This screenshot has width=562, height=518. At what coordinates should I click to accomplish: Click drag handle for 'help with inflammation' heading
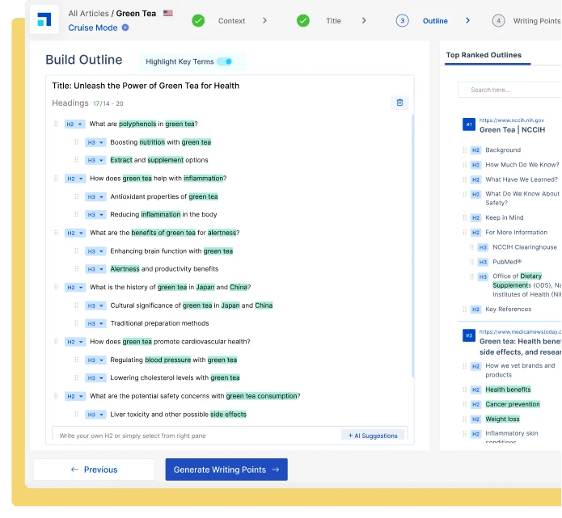[56, 178]
